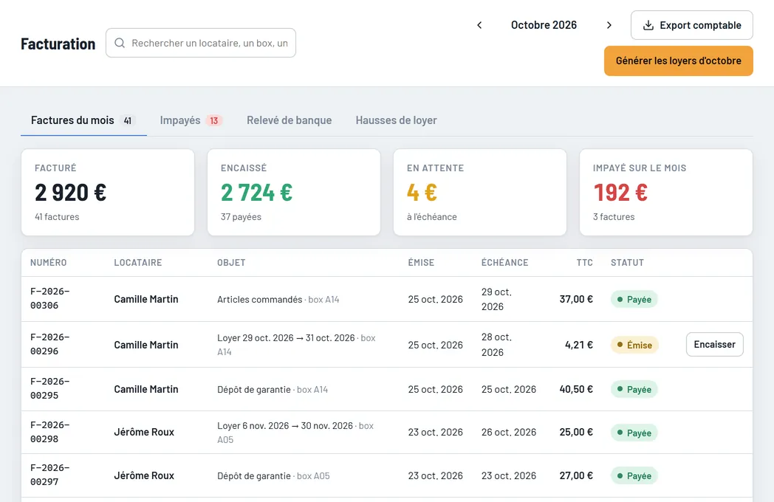Click the Payée status badge for F-2026-00306

click(634, 299)
